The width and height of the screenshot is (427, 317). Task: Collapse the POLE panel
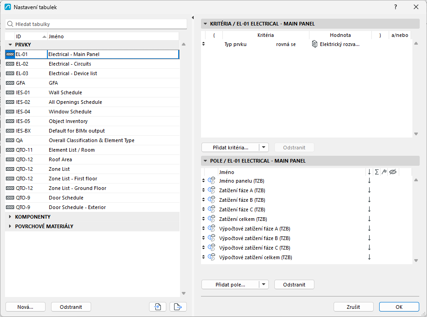pos(206,161)
